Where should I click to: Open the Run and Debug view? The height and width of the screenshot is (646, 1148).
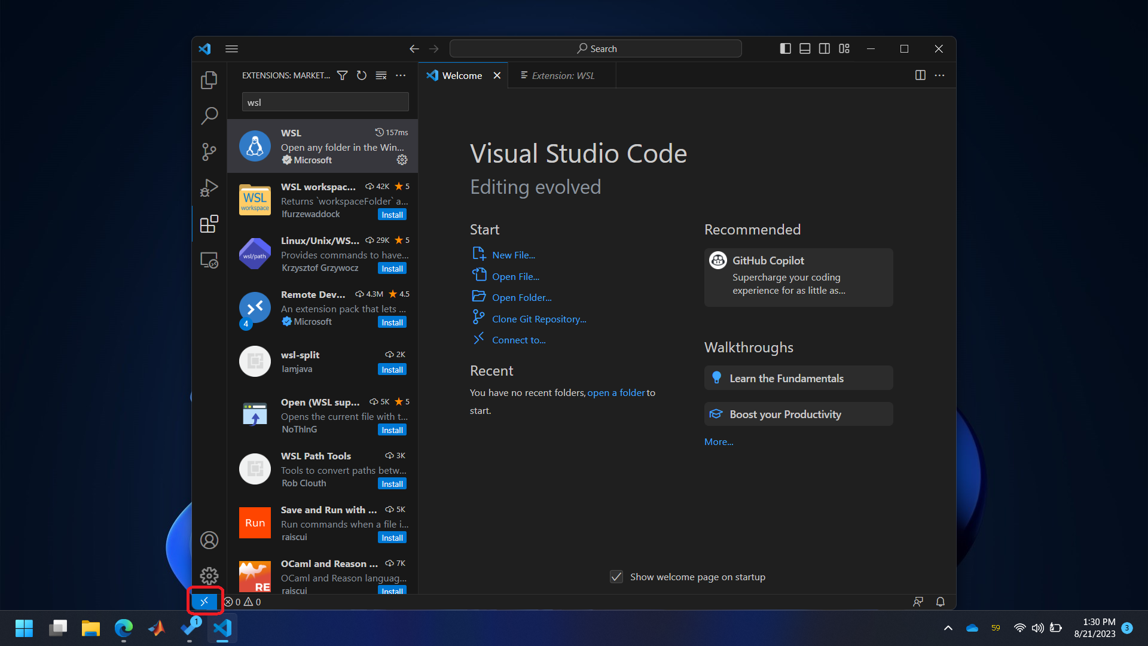tap(209, 188)
